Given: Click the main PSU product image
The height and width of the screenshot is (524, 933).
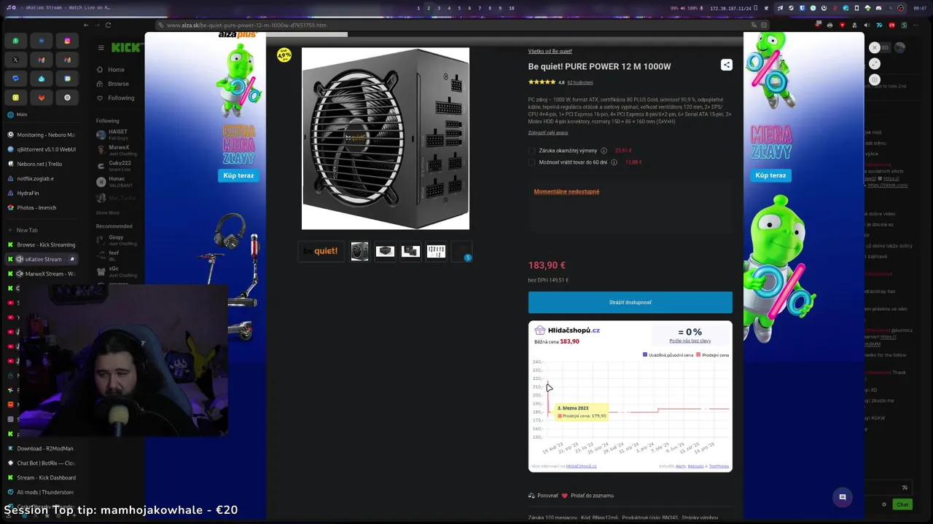Looking at the screenshot, I should pos(386,138).
